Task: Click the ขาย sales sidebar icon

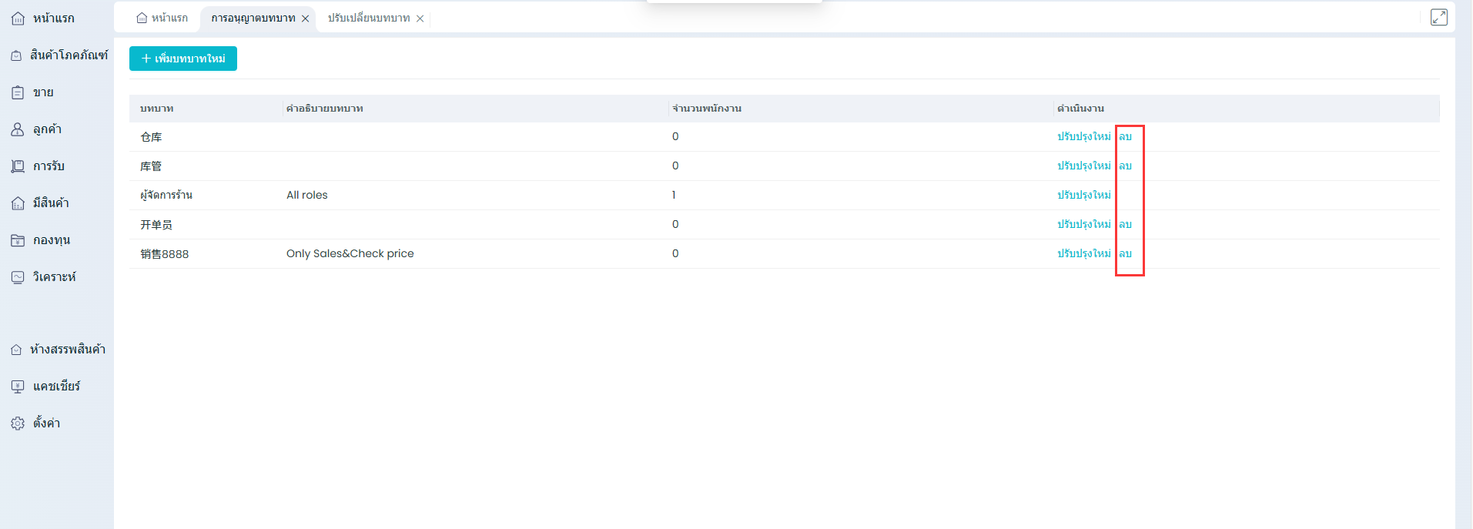Action: point(18,92)
